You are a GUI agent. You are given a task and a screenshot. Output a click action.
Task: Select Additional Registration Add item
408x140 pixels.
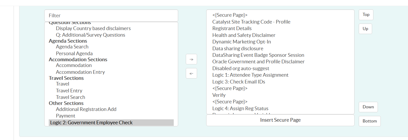(x=86, y=109)
